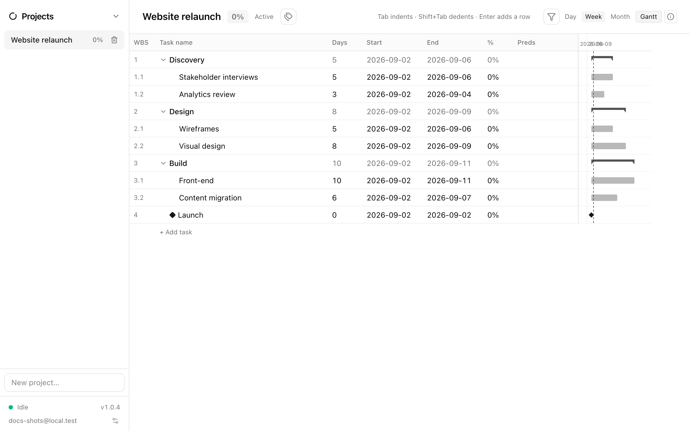Click the Task name column header
Viewport: 690px width, 431px height.
pyautogui.click(x=176, y=43)
